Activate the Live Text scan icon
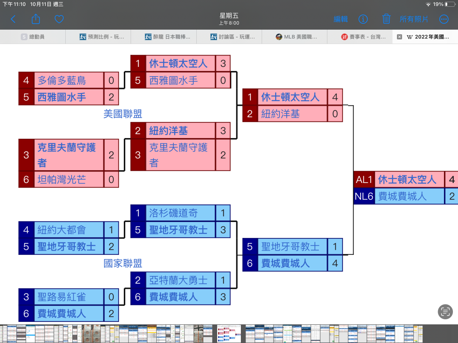 point(445,312)
